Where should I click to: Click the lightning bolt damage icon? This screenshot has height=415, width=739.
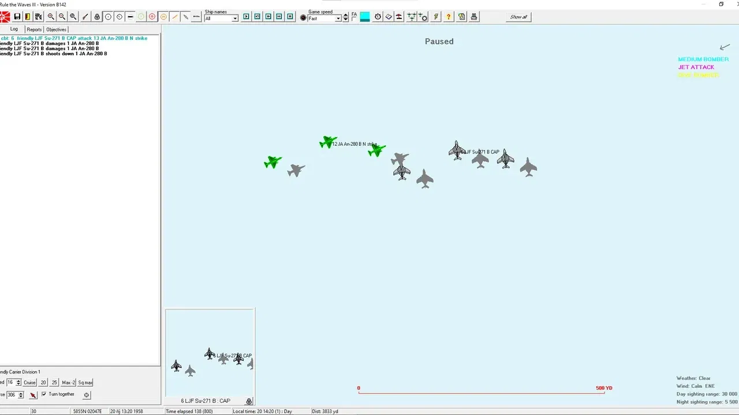436,17
